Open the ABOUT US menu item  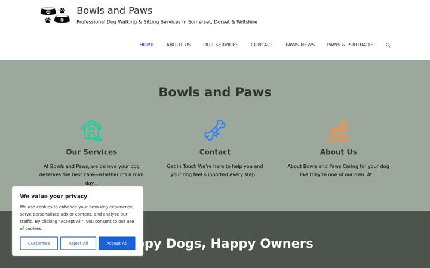(179, 45)
